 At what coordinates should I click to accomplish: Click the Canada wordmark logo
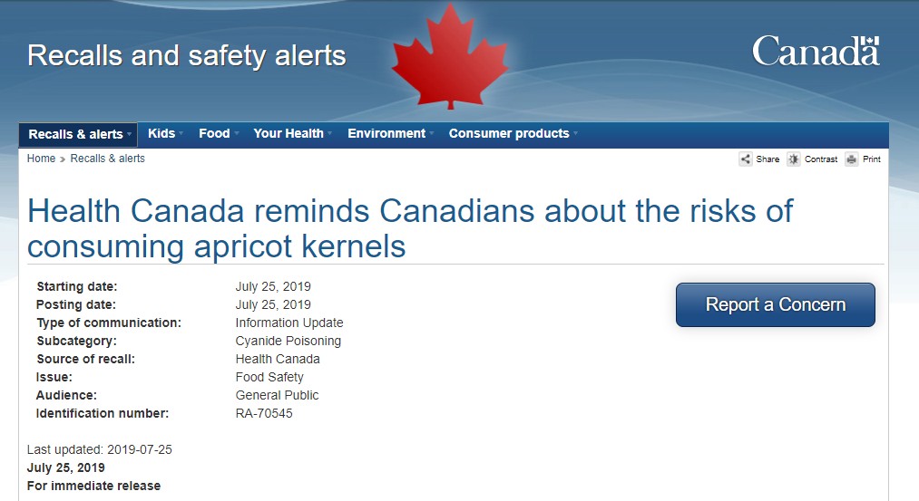pos(816,51)
